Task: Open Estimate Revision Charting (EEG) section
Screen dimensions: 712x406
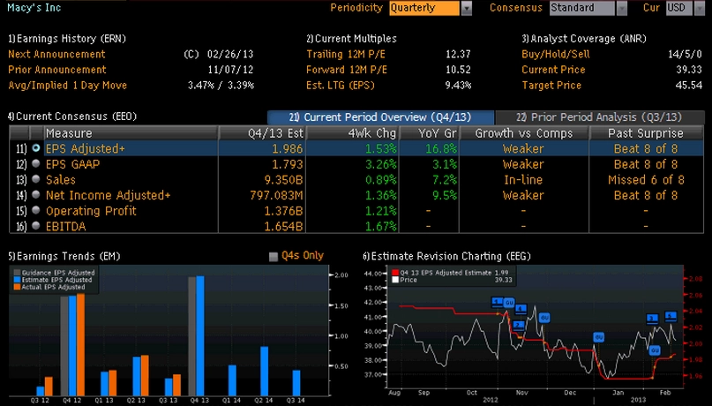Action: pos(446,256)
